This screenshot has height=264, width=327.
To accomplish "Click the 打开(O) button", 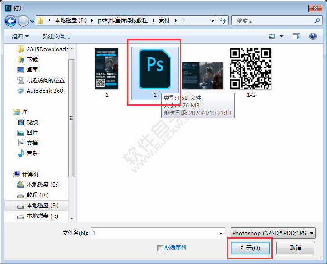I will coord(250,248).
